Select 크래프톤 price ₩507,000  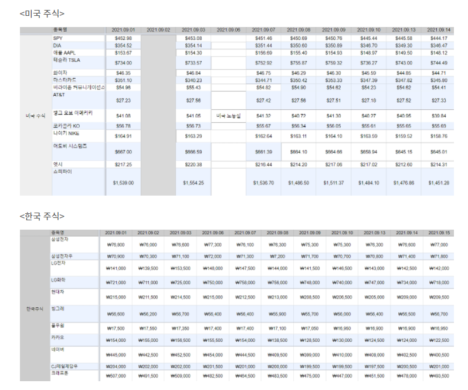(x=116, y=376)
